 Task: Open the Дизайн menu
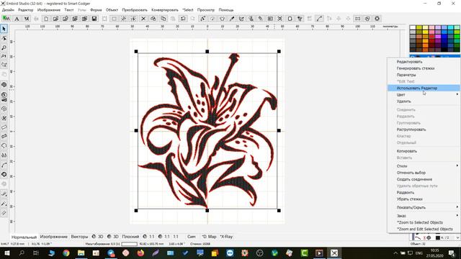tap(8, 9)
